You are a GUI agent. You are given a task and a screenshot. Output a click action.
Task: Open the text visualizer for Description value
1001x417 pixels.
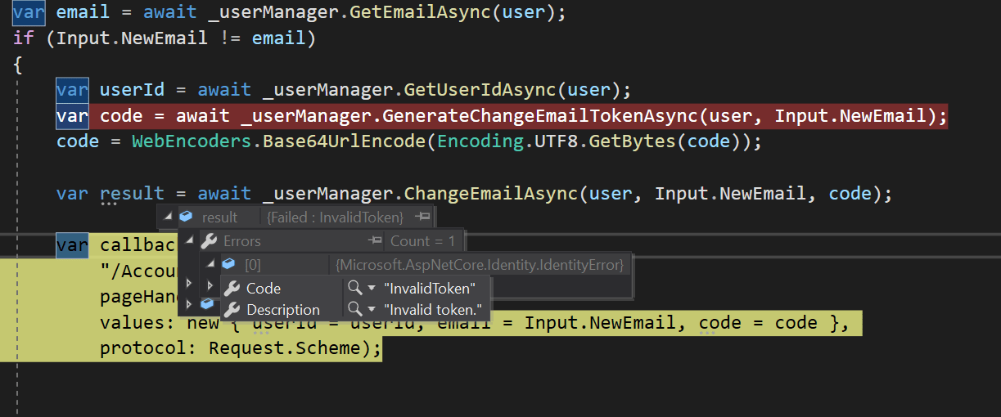(354, 309)
